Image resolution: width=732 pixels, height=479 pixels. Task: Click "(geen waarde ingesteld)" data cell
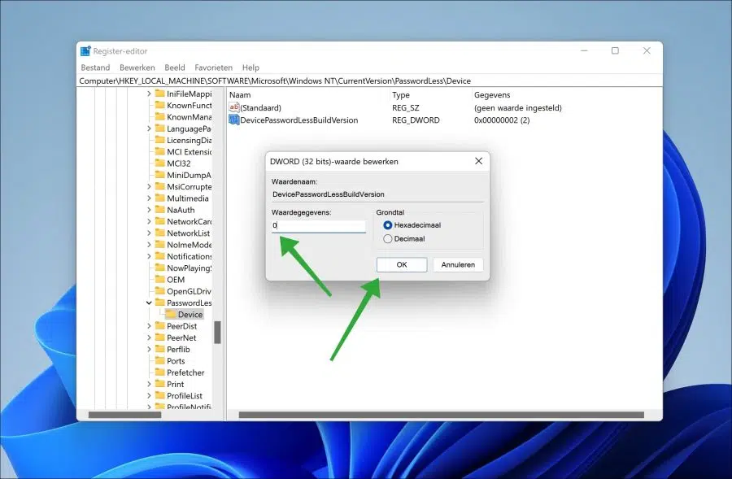[x=518, y=108]
